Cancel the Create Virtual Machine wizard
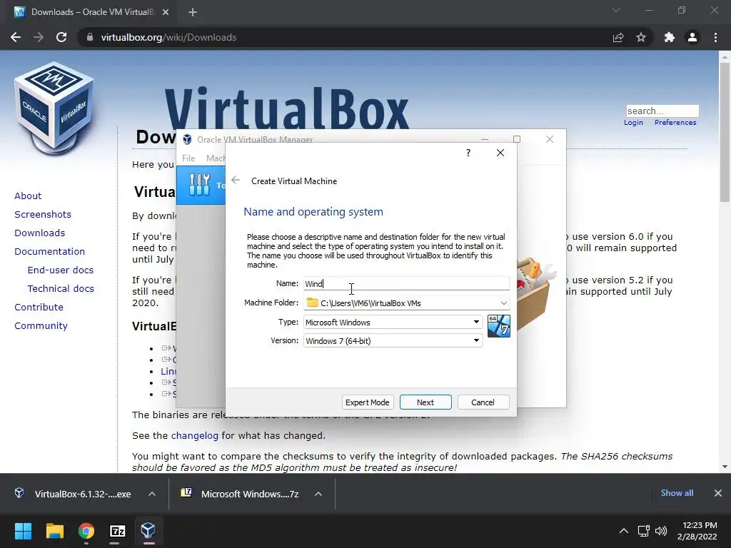Screen dimensions: 731x548 [483, 402]
